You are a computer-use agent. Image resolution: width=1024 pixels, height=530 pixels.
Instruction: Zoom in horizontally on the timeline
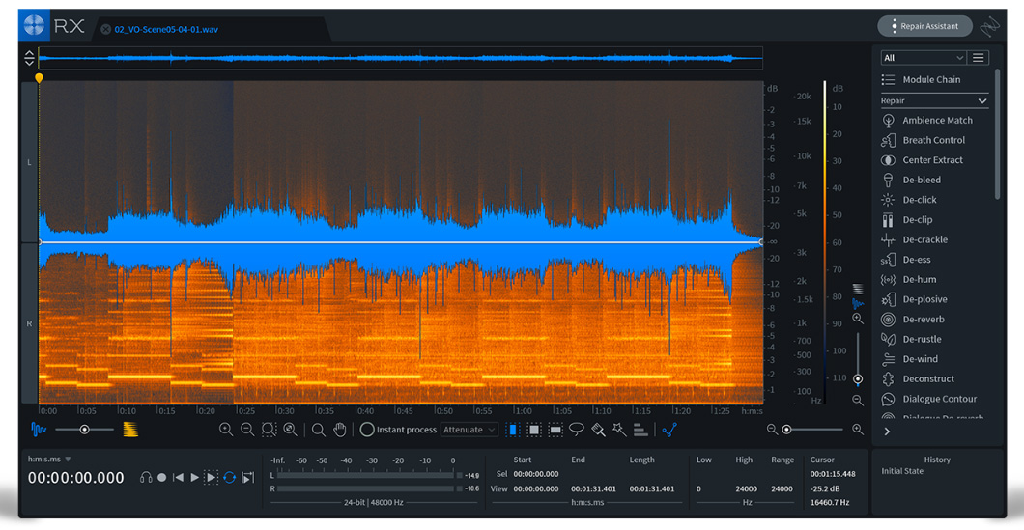(x=858, y=430)
